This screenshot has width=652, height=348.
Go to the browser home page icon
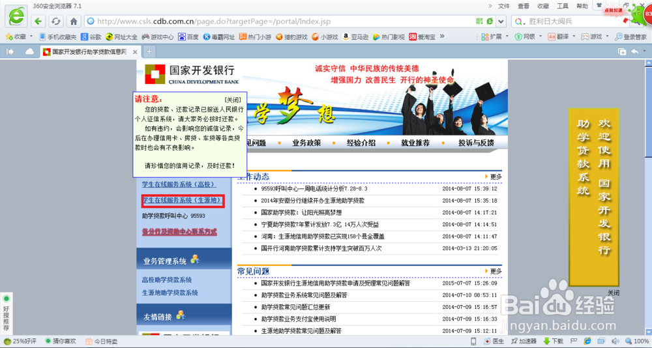click(74, 22)
